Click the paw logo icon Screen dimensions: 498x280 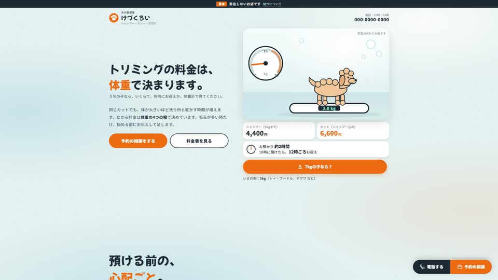pyautogui.click(x=114, y=18)
